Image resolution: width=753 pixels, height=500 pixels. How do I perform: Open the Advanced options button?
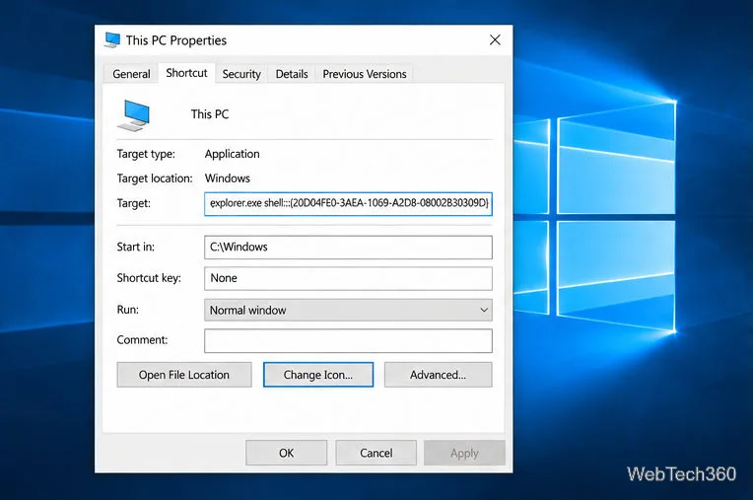coord(438,375)
